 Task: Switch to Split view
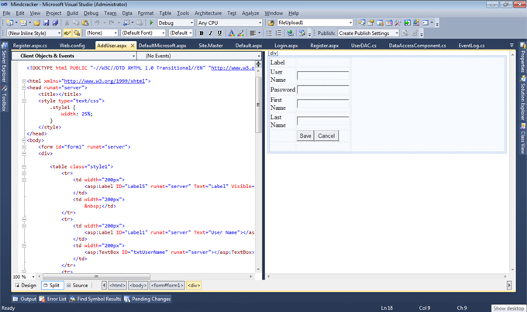[53, 286]
